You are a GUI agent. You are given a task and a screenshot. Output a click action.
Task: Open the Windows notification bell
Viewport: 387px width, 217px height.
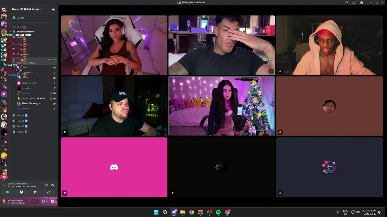pyautogui.click(x=379, y=212)
